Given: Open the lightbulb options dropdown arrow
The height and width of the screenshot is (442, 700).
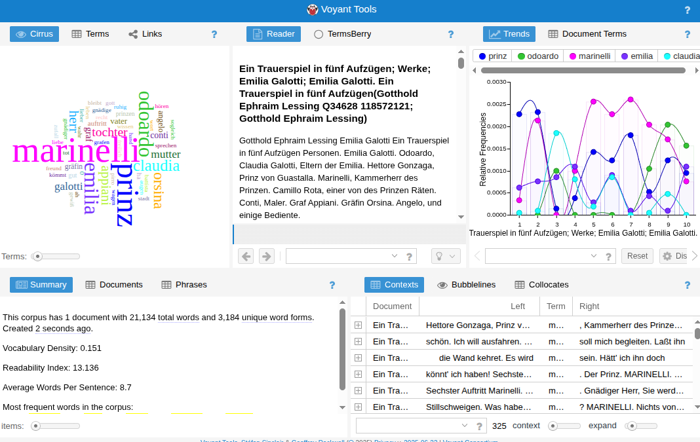Looking at the screenshot, I should point(452,256).
